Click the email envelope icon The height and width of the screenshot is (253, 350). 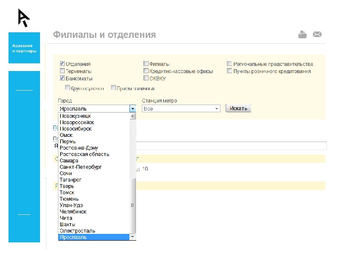(x=317, y=34)
